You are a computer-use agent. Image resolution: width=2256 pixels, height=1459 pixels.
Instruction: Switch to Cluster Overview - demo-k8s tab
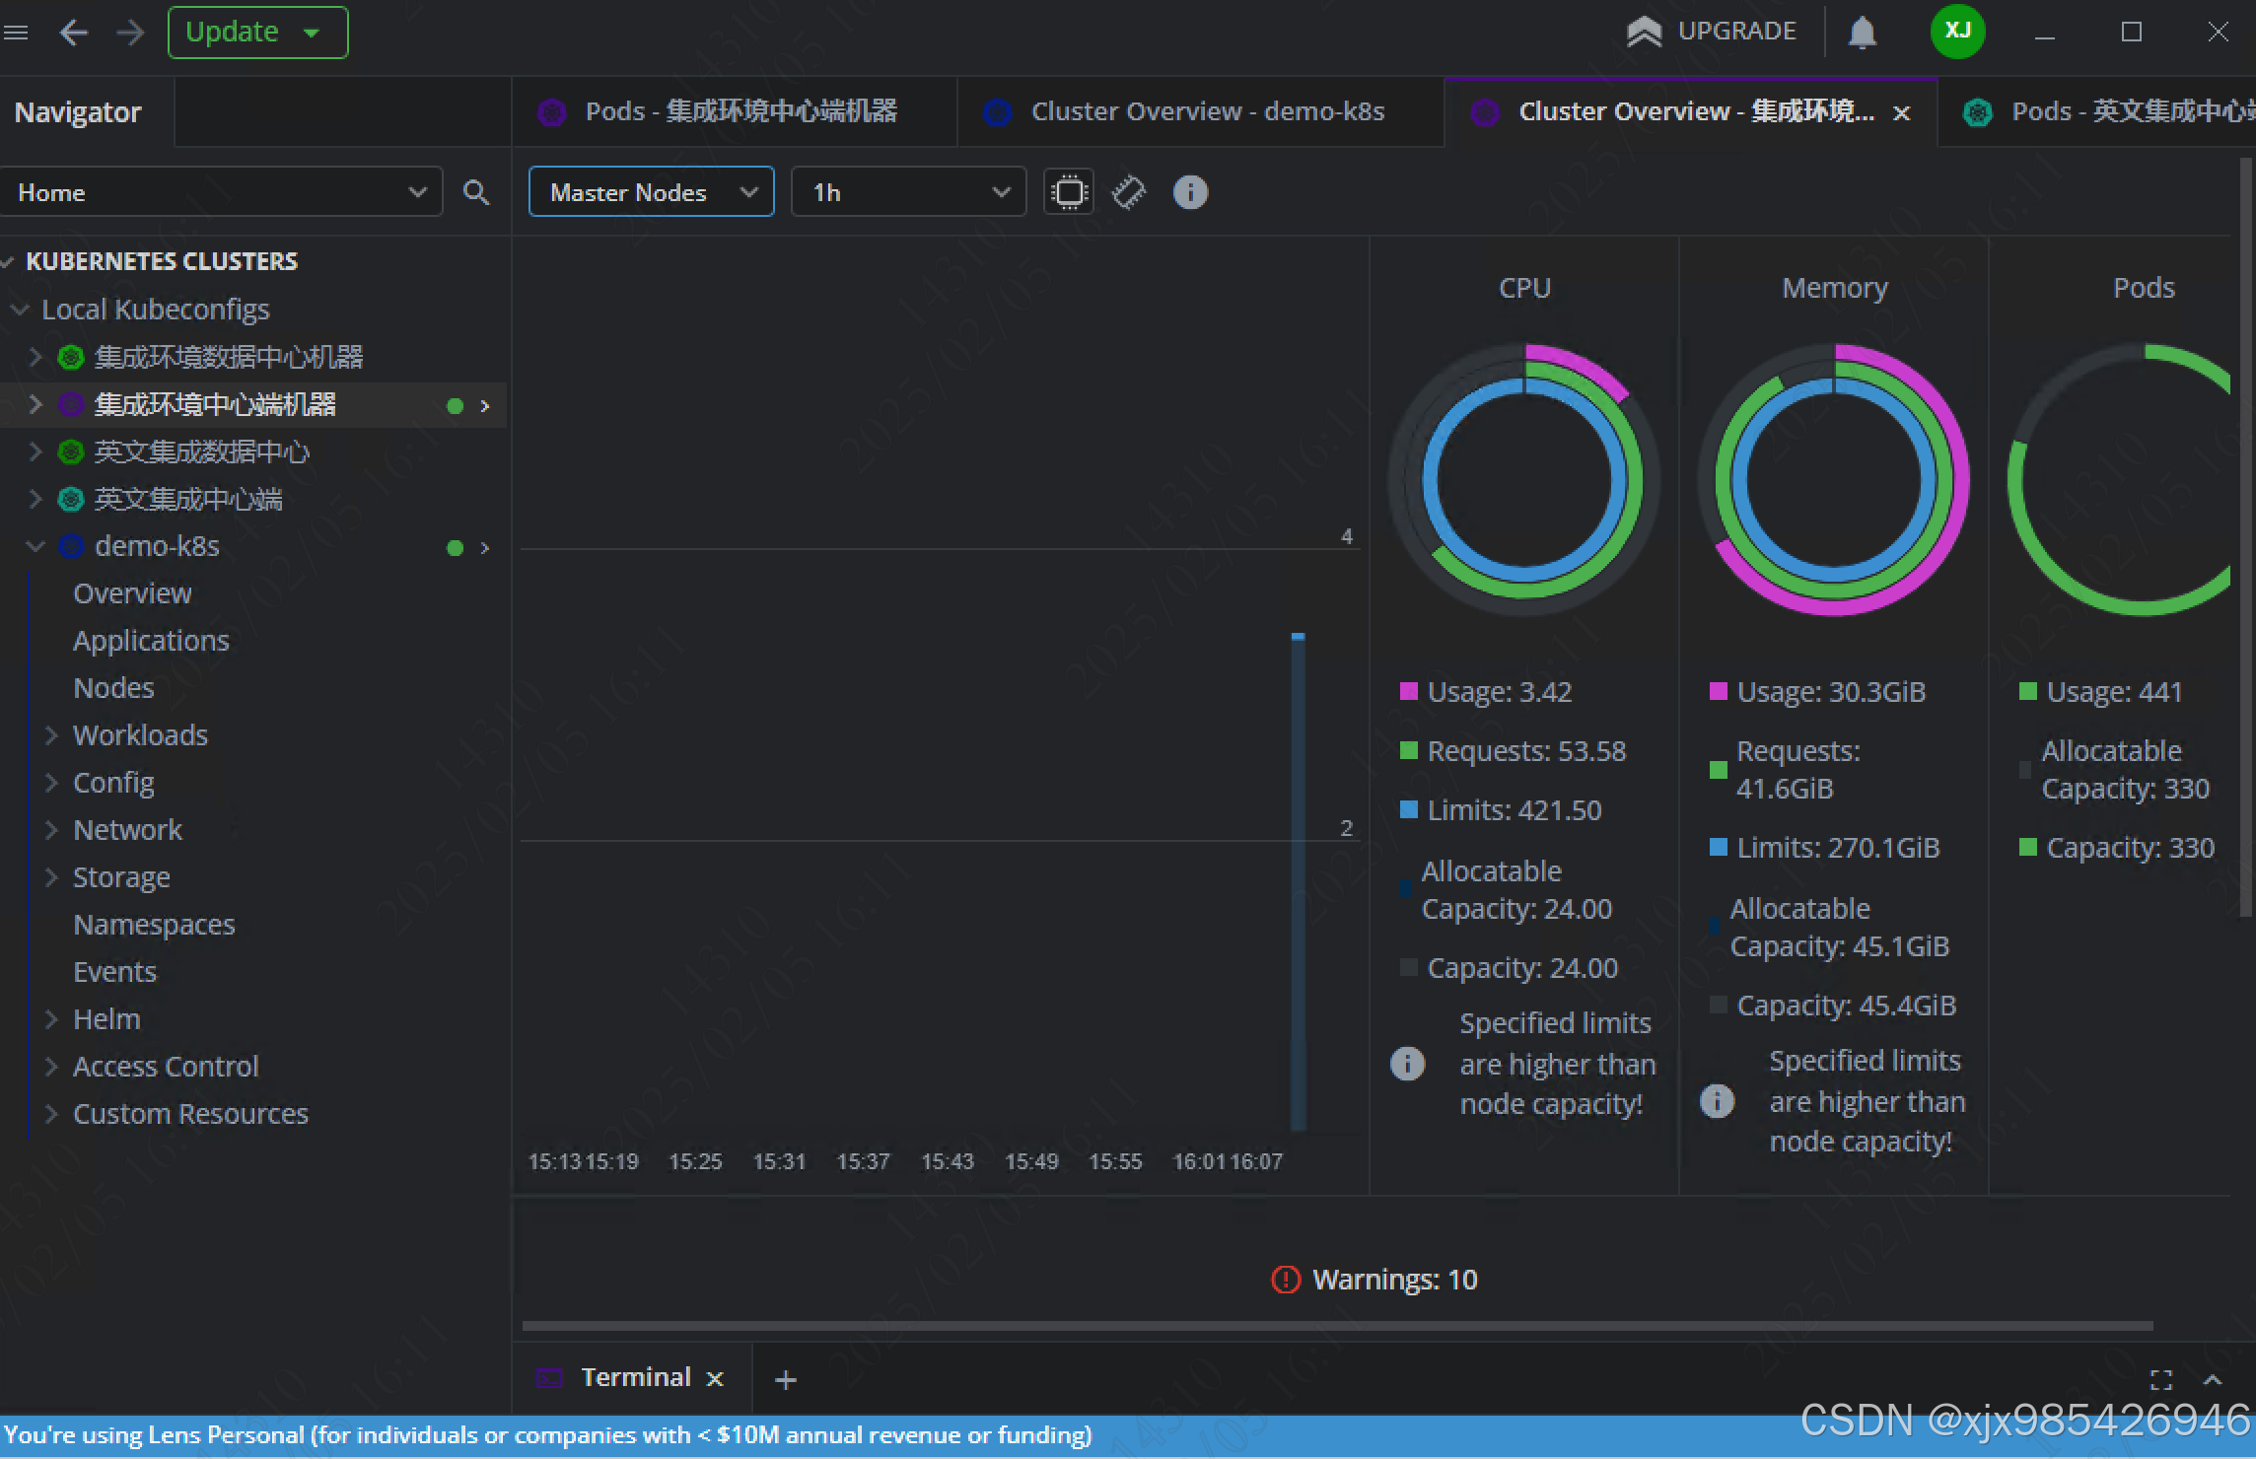pos(1207,111)
